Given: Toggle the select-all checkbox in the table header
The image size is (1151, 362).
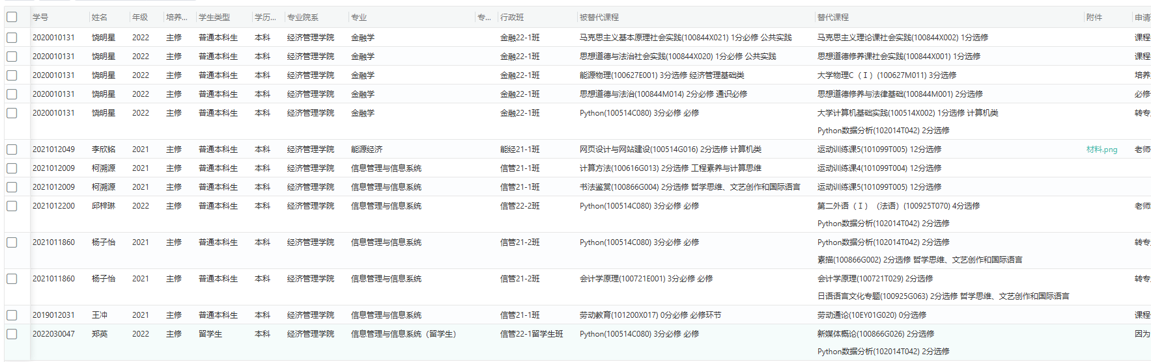Looking at the screenshot, I should (x=12, y=17).
